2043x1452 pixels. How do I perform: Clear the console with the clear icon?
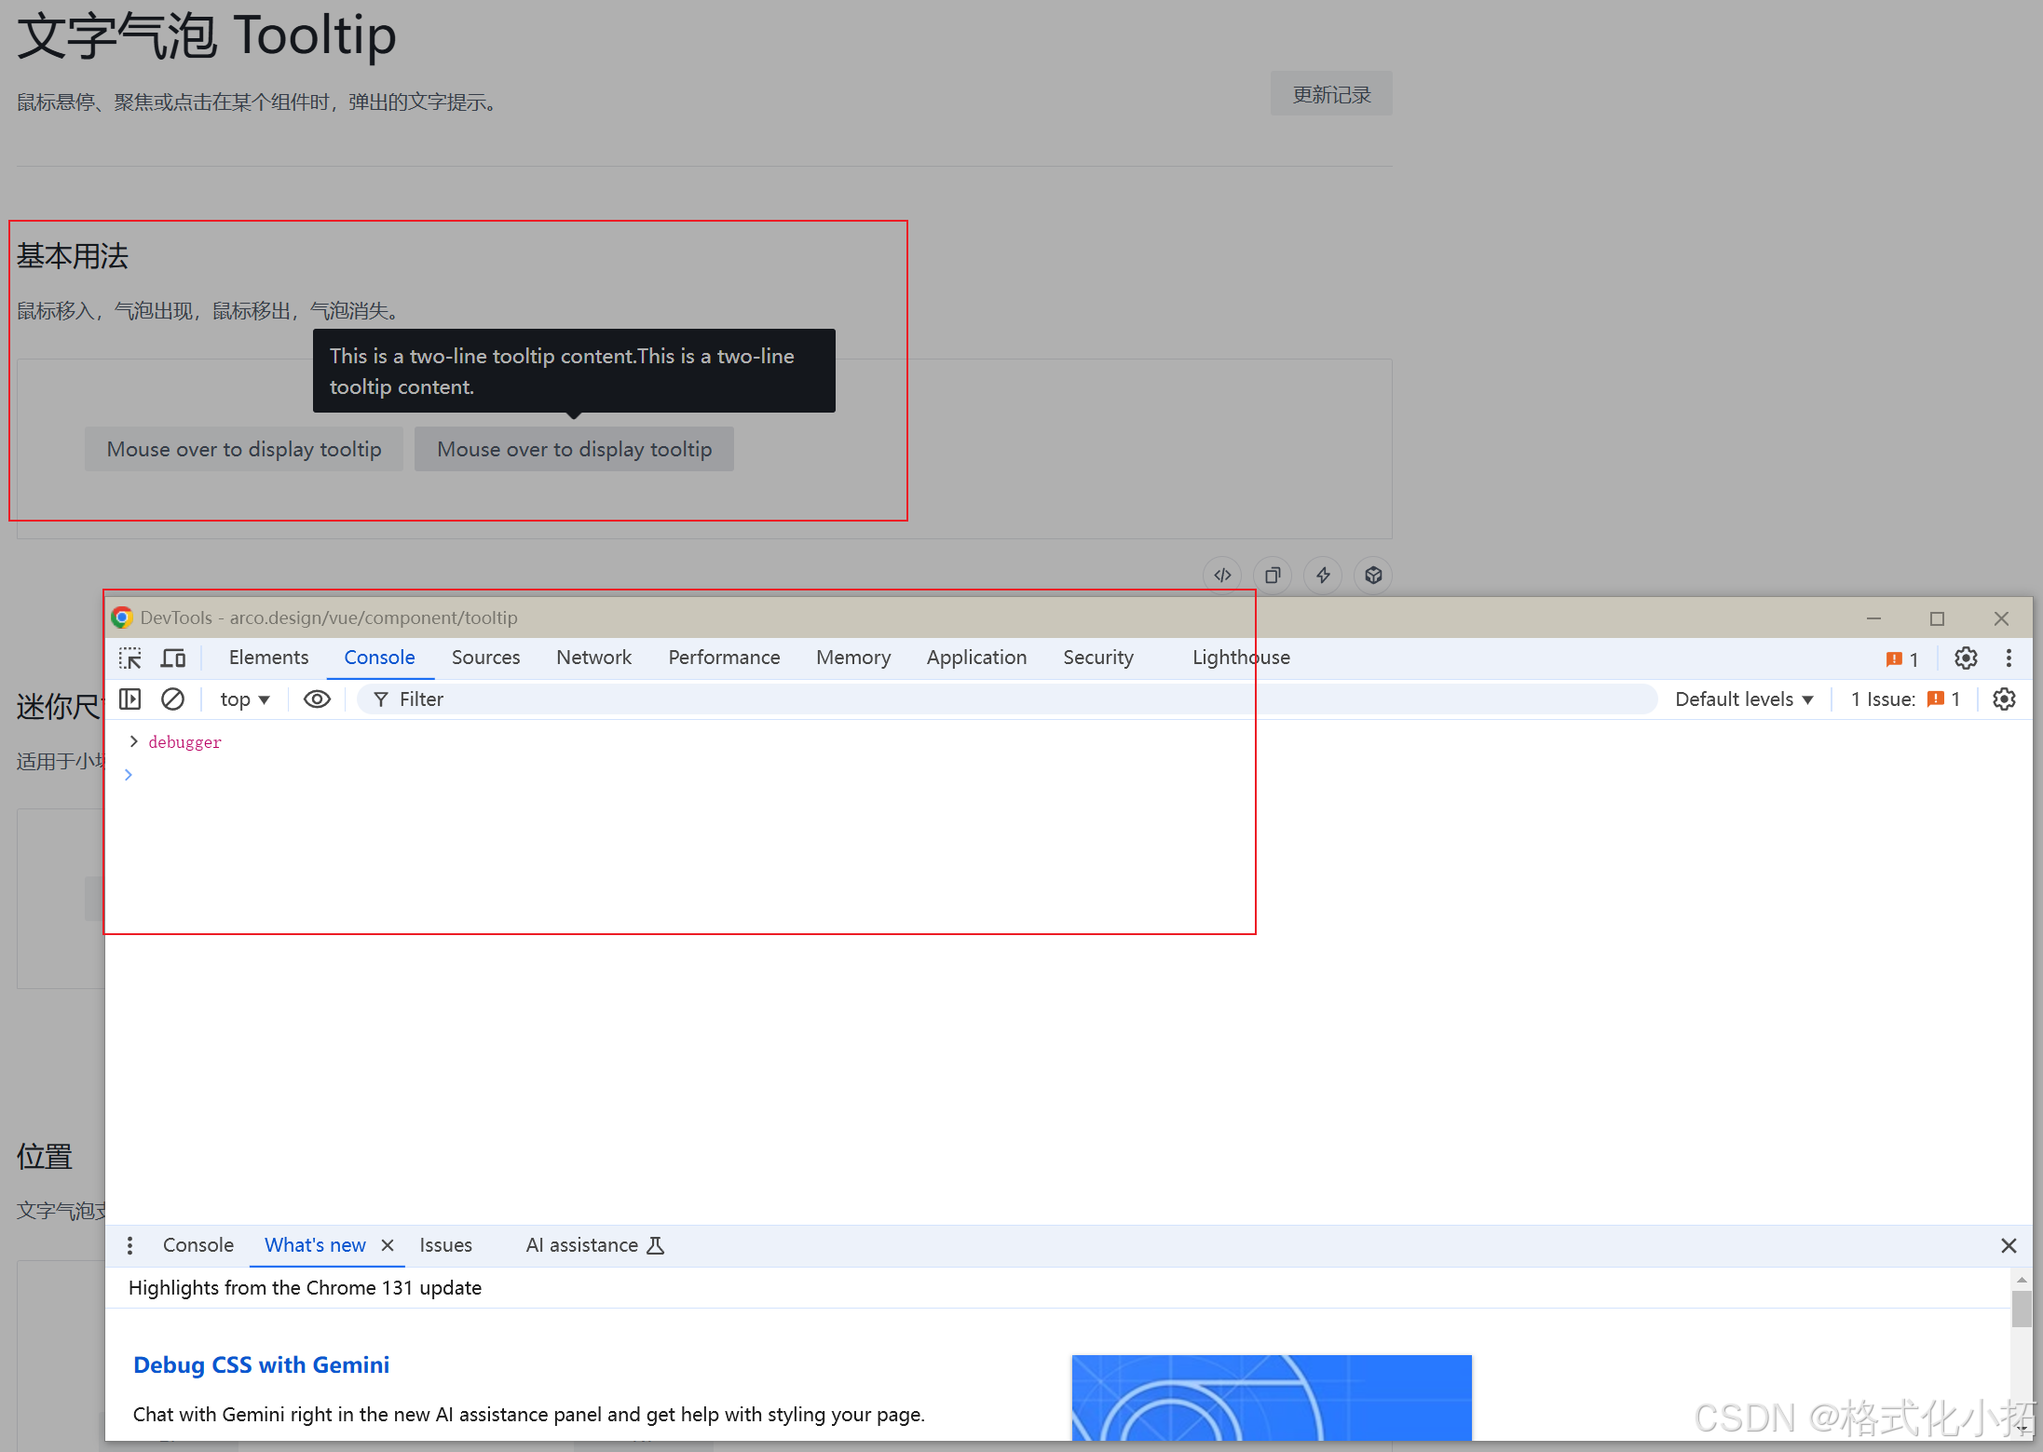click(x=172, y=699)
